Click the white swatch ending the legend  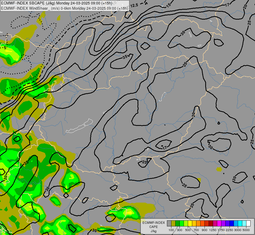(248, 223)
